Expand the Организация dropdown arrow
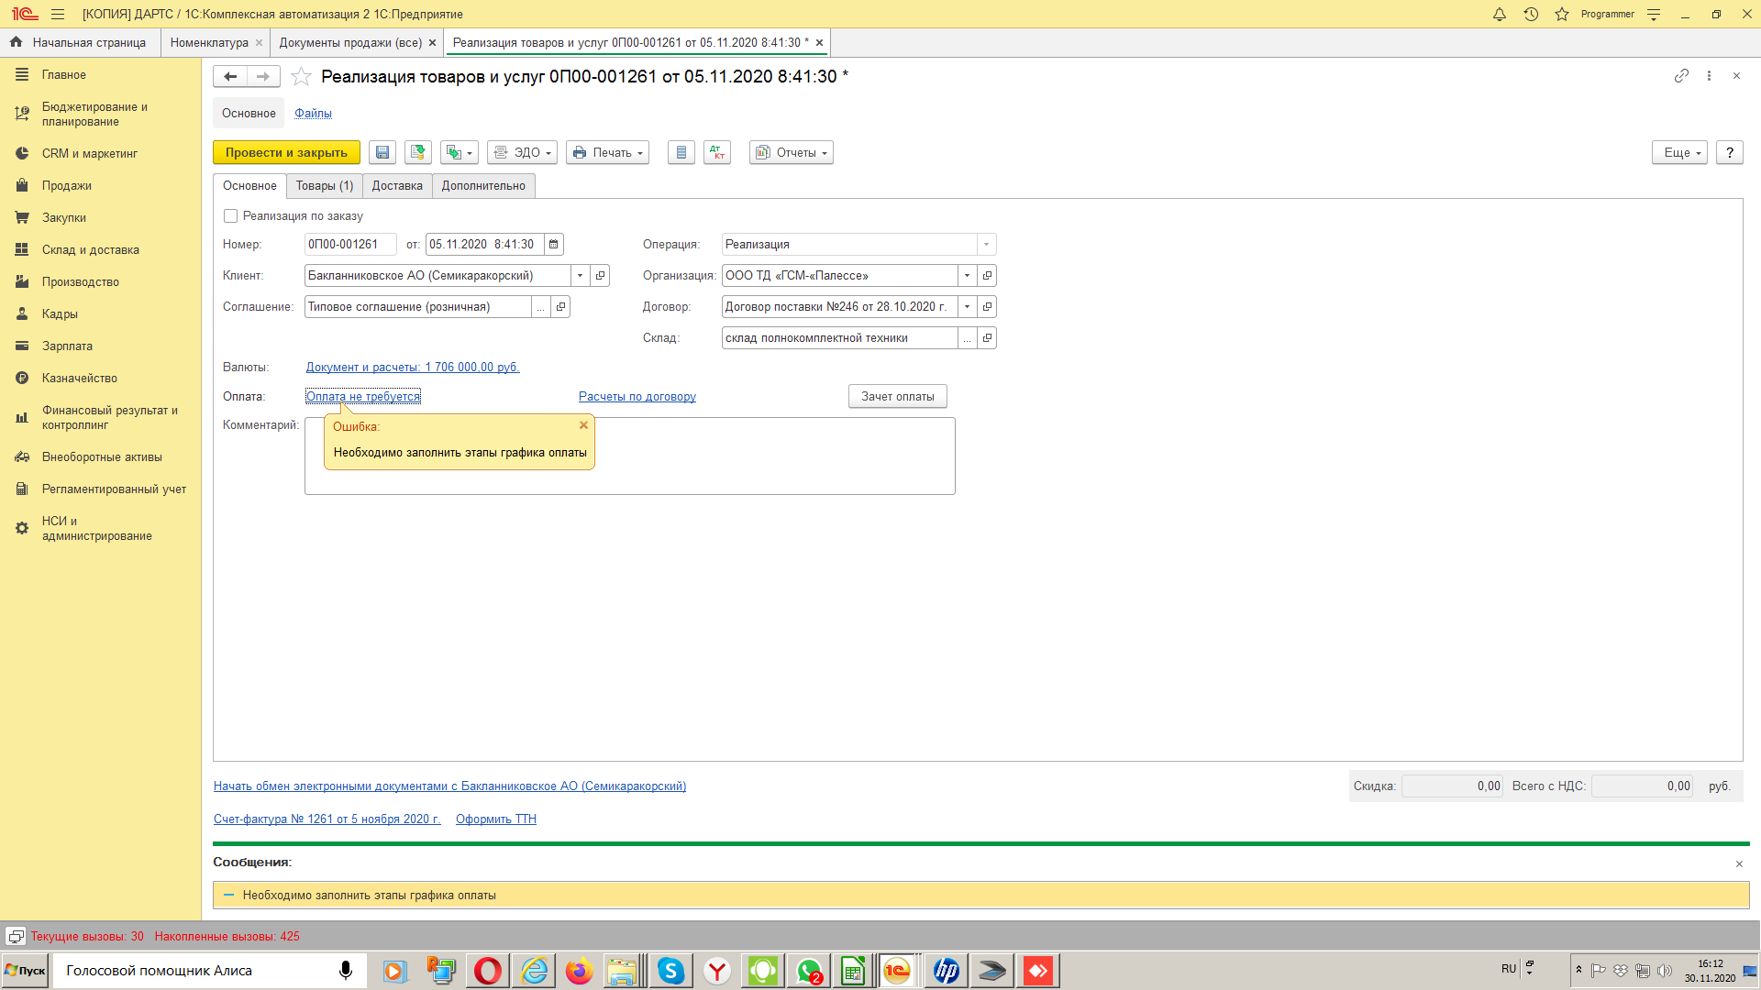This screenshot has width=1761, height=990. (x=967, y=276)
